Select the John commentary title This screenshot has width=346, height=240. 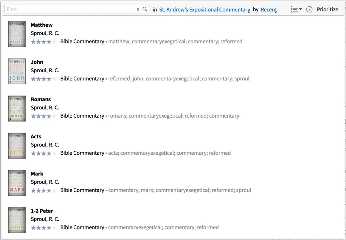(37, 62)
